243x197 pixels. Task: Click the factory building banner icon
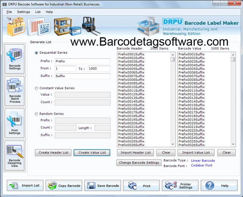tap(148, 26)
